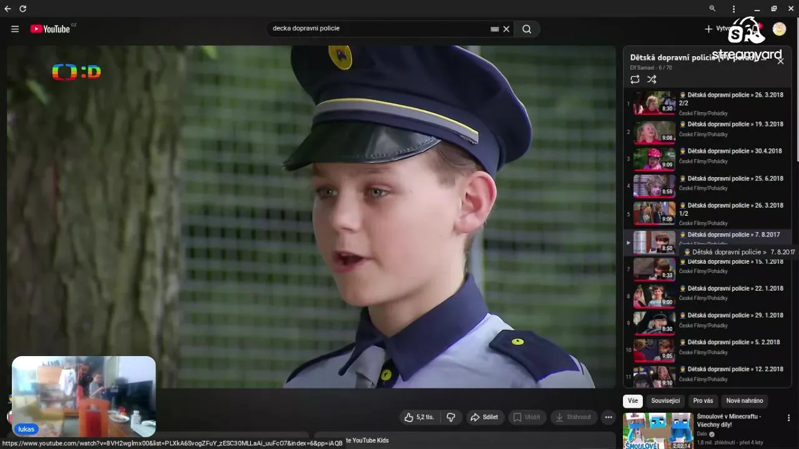This screenshot has height=449, width=799.
Task: Play playlist video dated 25. 6.2018
Action: [x=708, y=186]
